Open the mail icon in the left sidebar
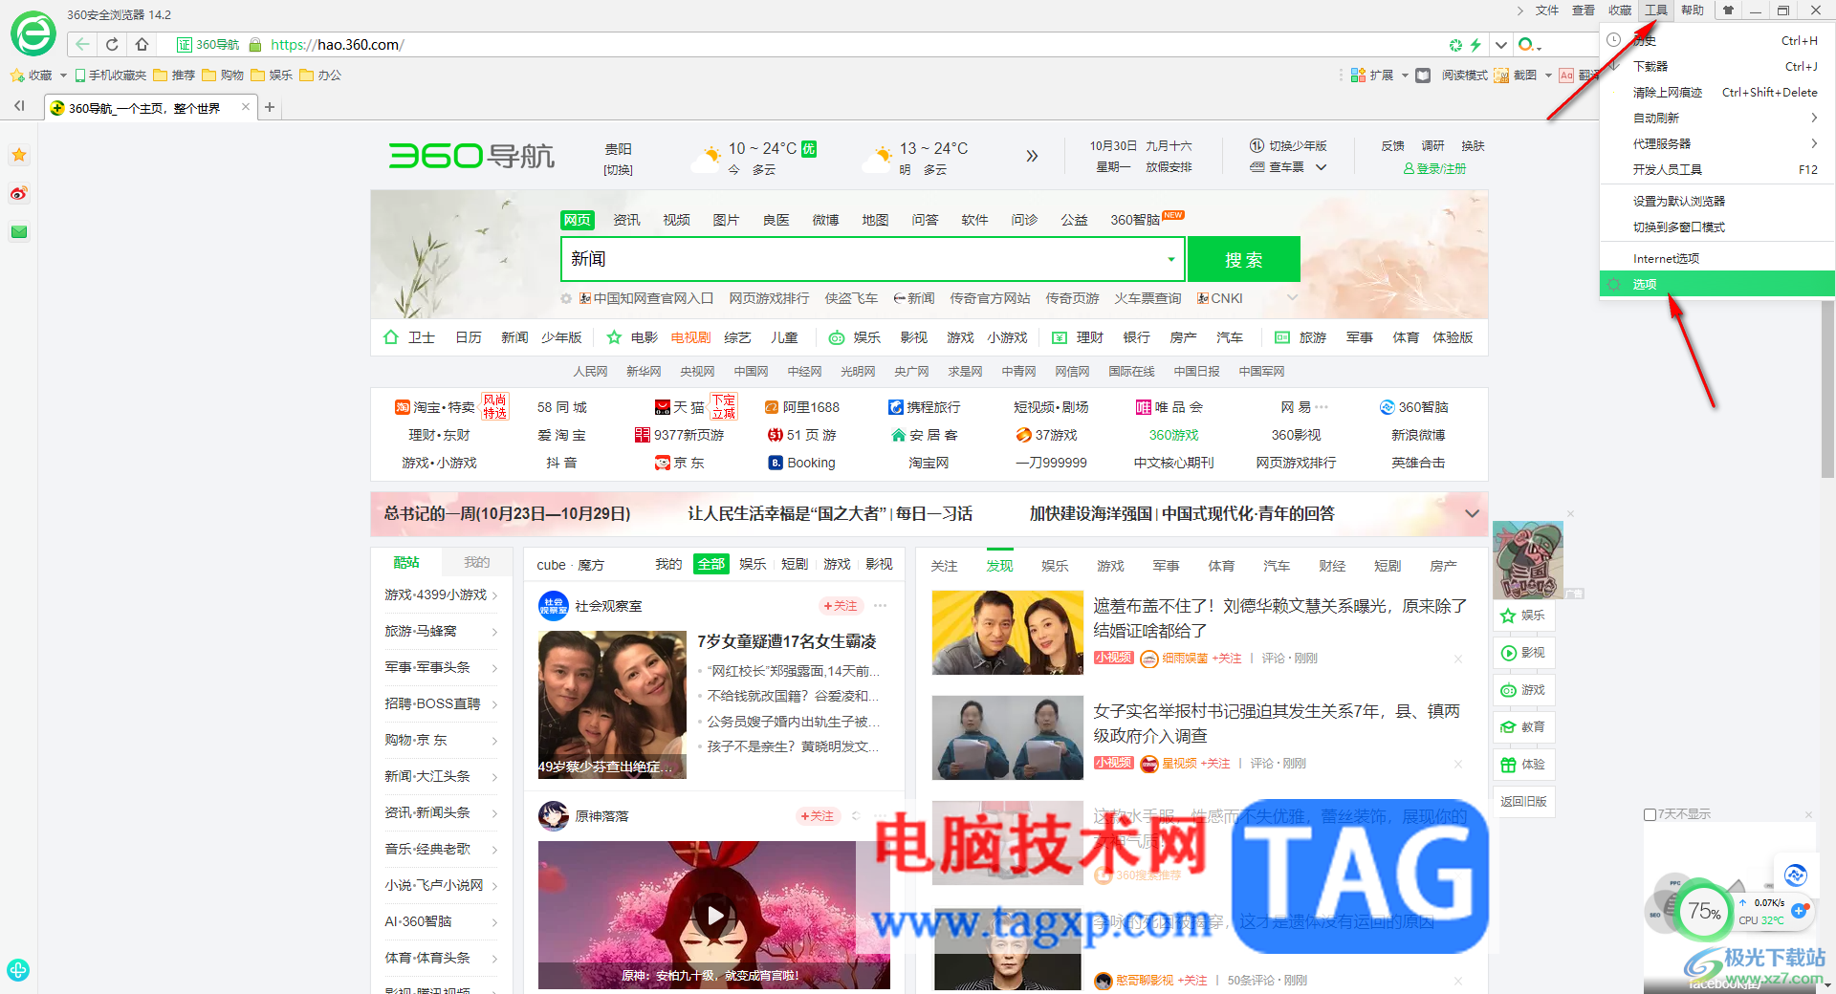 pyautogui.click(x=19, y=231)
